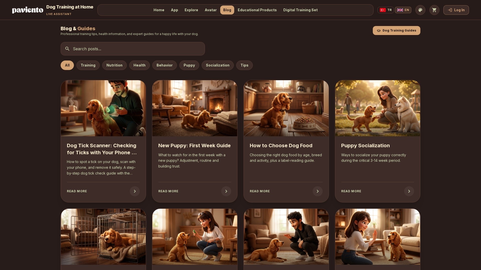
Task: Open Digital Training Set nav item
Action: tap(300, 10)
